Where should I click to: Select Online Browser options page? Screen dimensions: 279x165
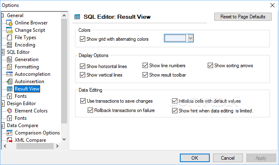point(31,23)
